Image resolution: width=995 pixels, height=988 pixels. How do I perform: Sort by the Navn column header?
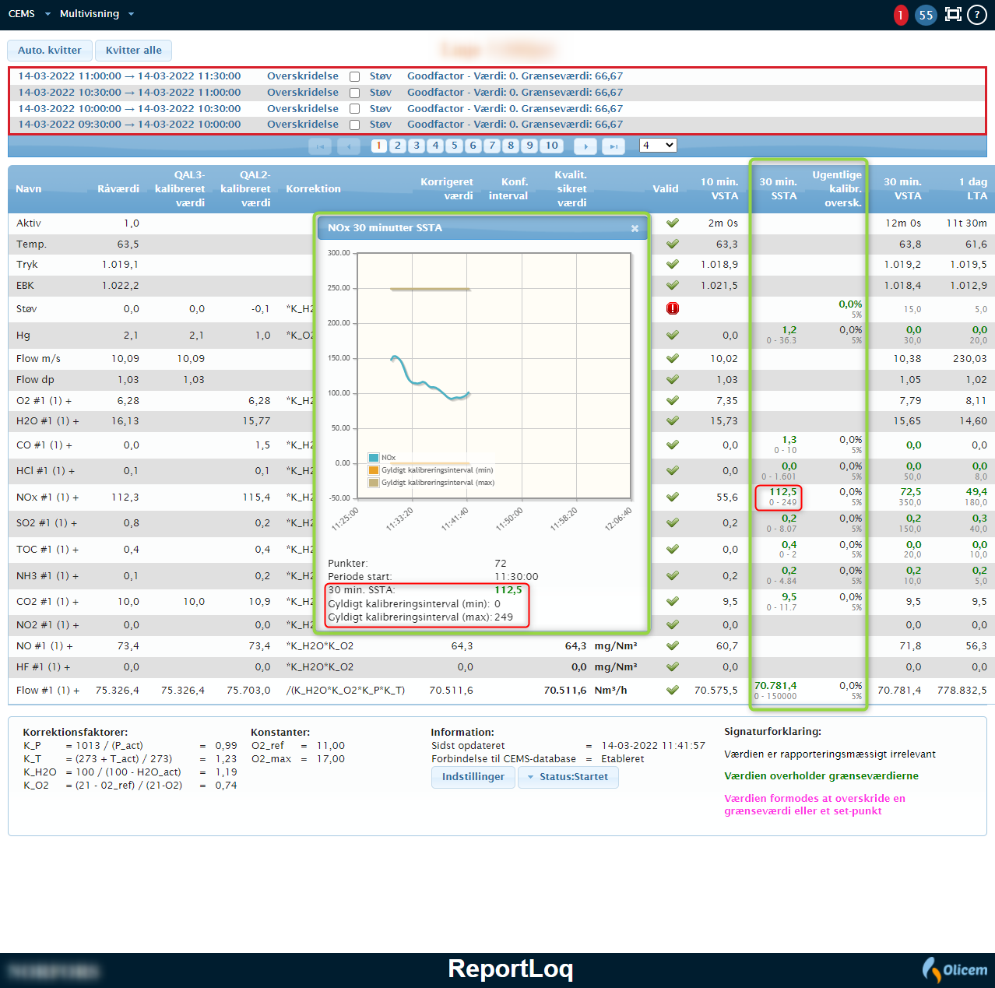tap(29, 189)
